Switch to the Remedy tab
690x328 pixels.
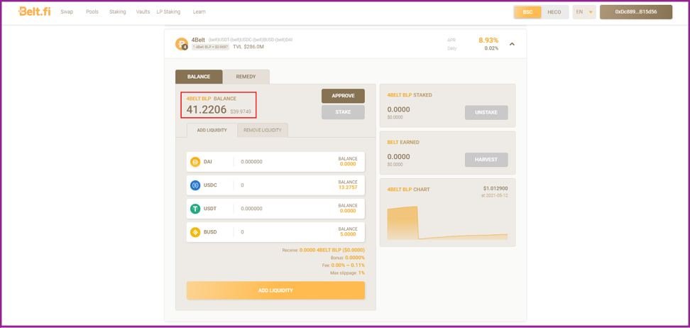coord(246,77)
